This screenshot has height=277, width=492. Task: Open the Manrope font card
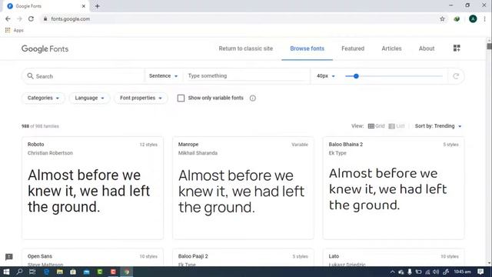click(x=243, y=188)
